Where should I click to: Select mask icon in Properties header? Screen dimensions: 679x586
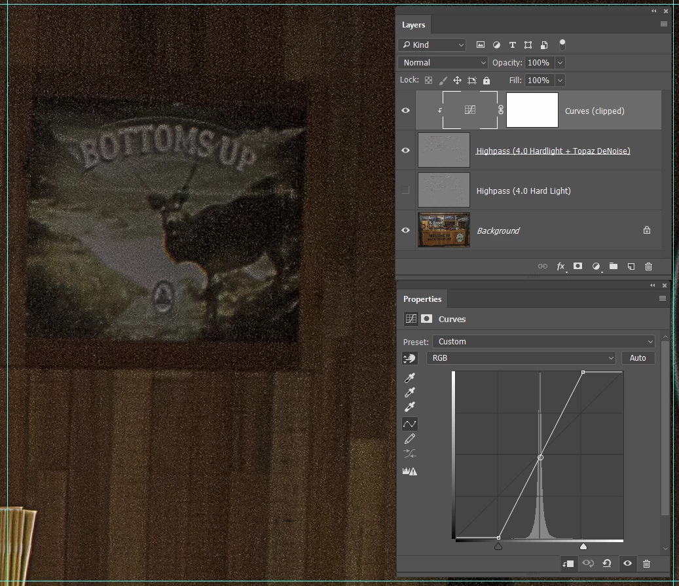pyautogui.click(x=426, y=319)
